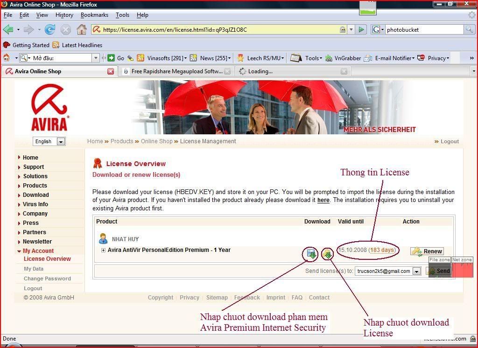Switch to the Loading... tab
The image size is (478, 348).
tap(293, 71)
